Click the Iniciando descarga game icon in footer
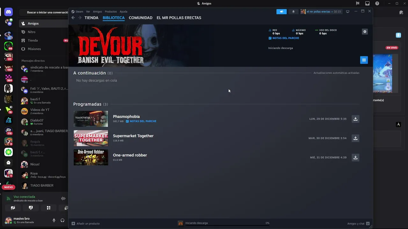Viewport: 408px width, 229px height. [x=180, y=223]
